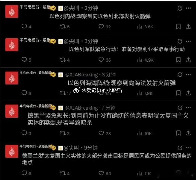Reply to the tweet posted 2 minutes ago
Screen dimensions: 196x180
[24, 26]
